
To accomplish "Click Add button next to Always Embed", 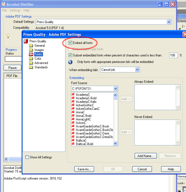I will point(126,99).
